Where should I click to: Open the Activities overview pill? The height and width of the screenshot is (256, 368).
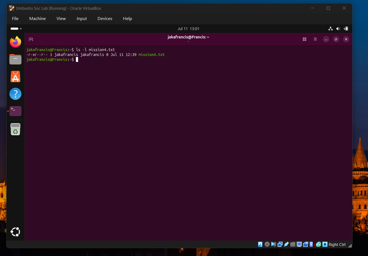pyautogui.click(x=16, y=29)
